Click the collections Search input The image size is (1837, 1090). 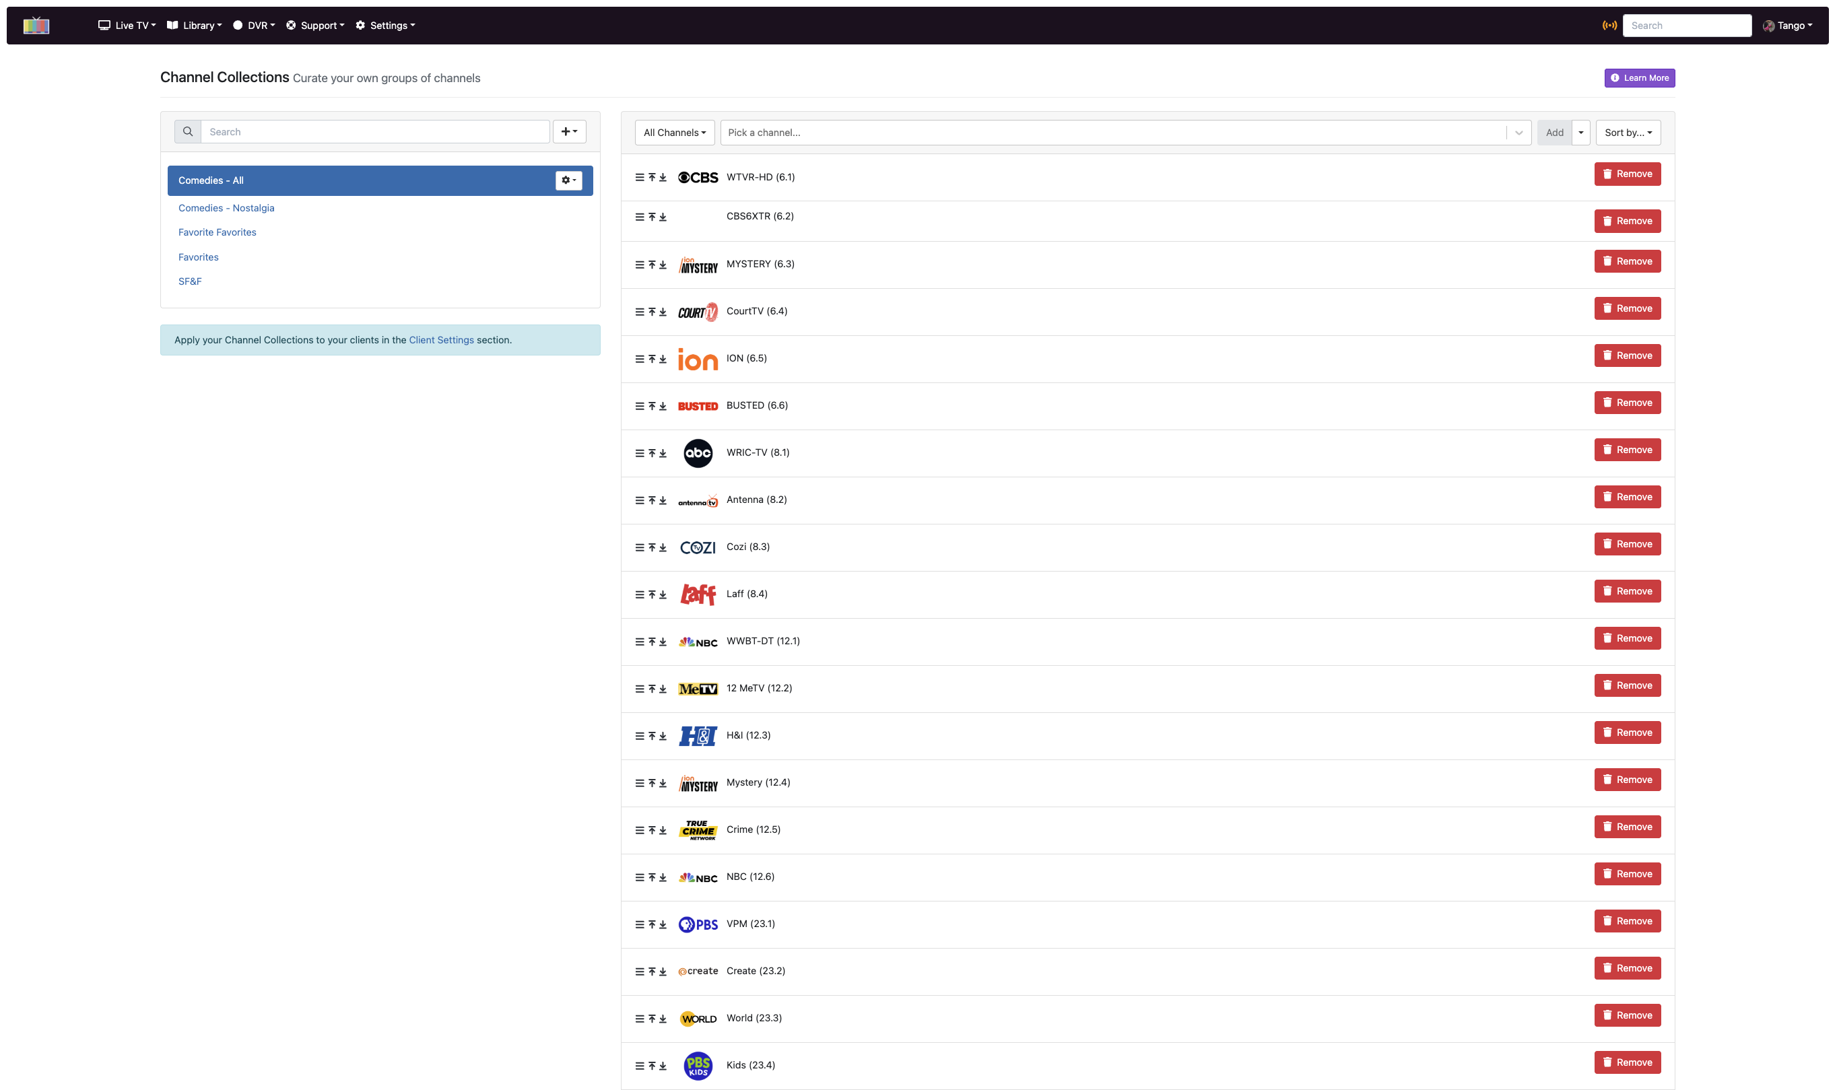coord(374,131)
